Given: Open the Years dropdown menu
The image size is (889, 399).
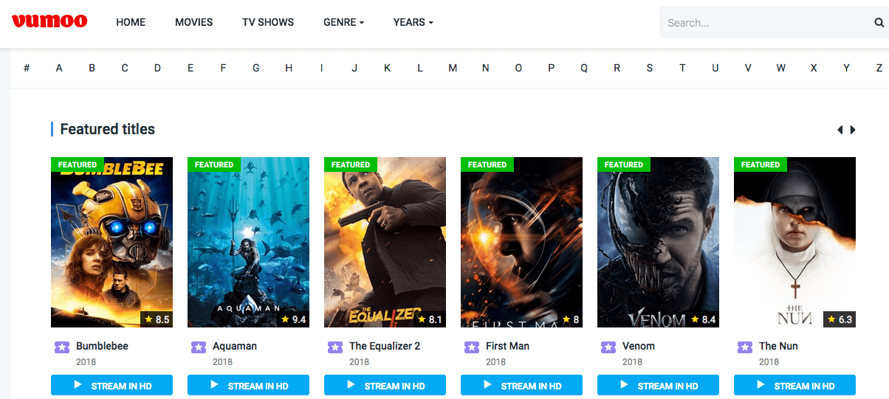Looking at the screenshot, I should pyautogui.click(x=413, y=22).
